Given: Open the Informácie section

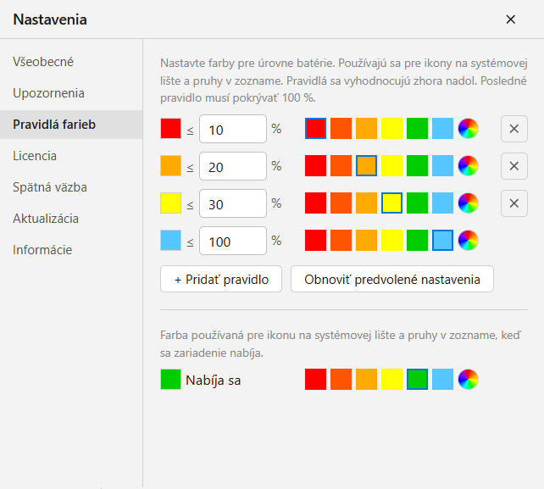Looking at the screenshot, I should 71,250.
